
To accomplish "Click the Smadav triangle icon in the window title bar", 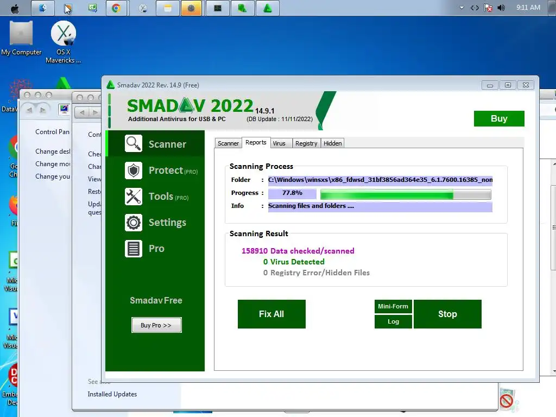I will pos(111,85).
